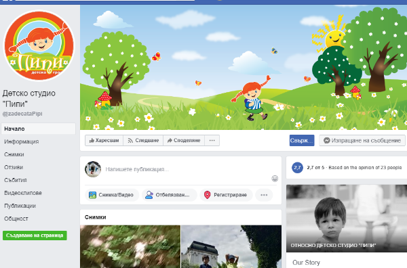
Task: Add Снимка/Видео to the post
Action: (112, 195)
